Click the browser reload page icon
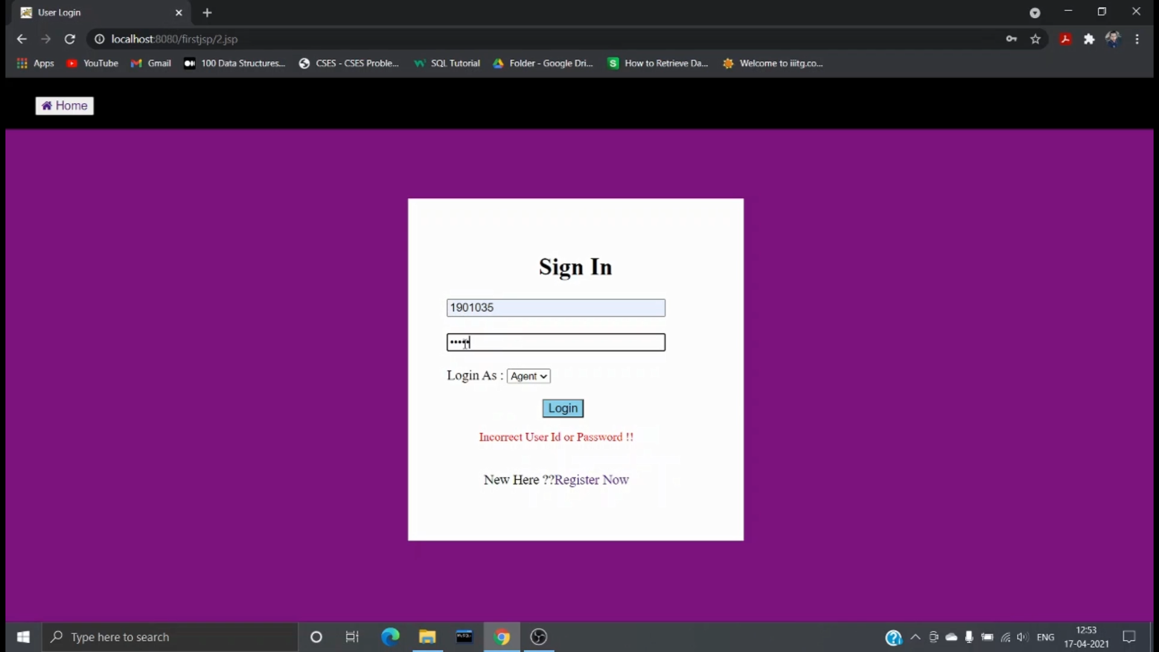The image size is (1159, 652). point(70,39)
